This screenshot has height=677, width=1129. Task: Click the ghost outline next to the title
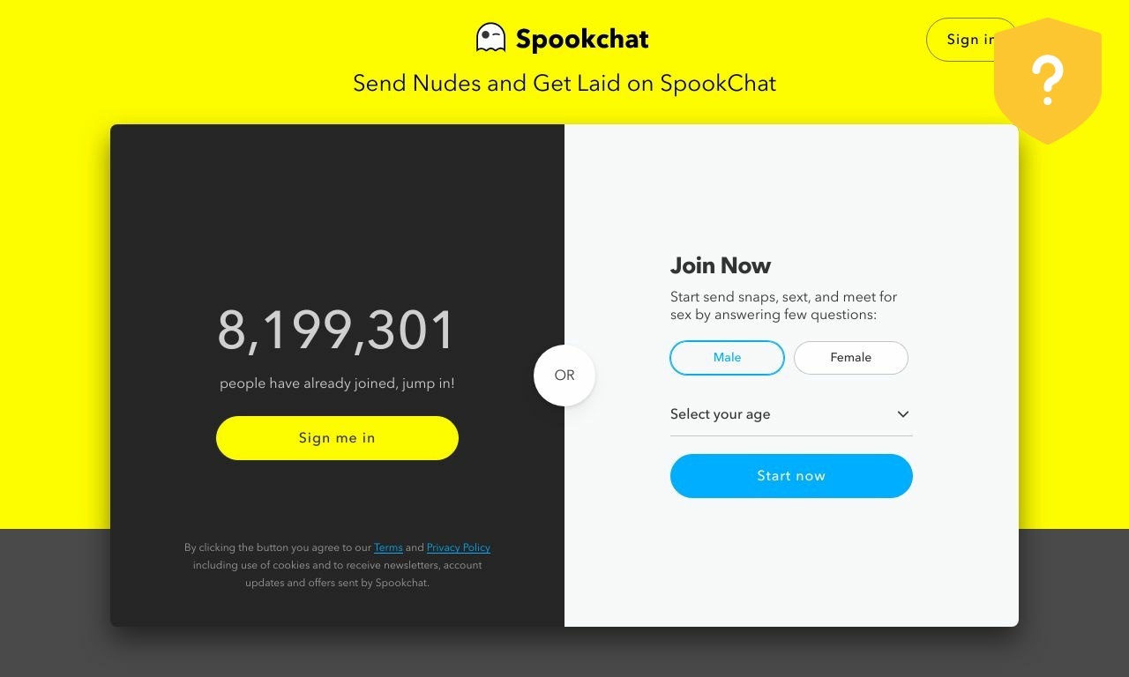point(490,37)
